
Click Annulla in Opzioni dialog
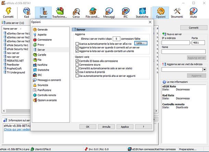[x=106, y=127]
